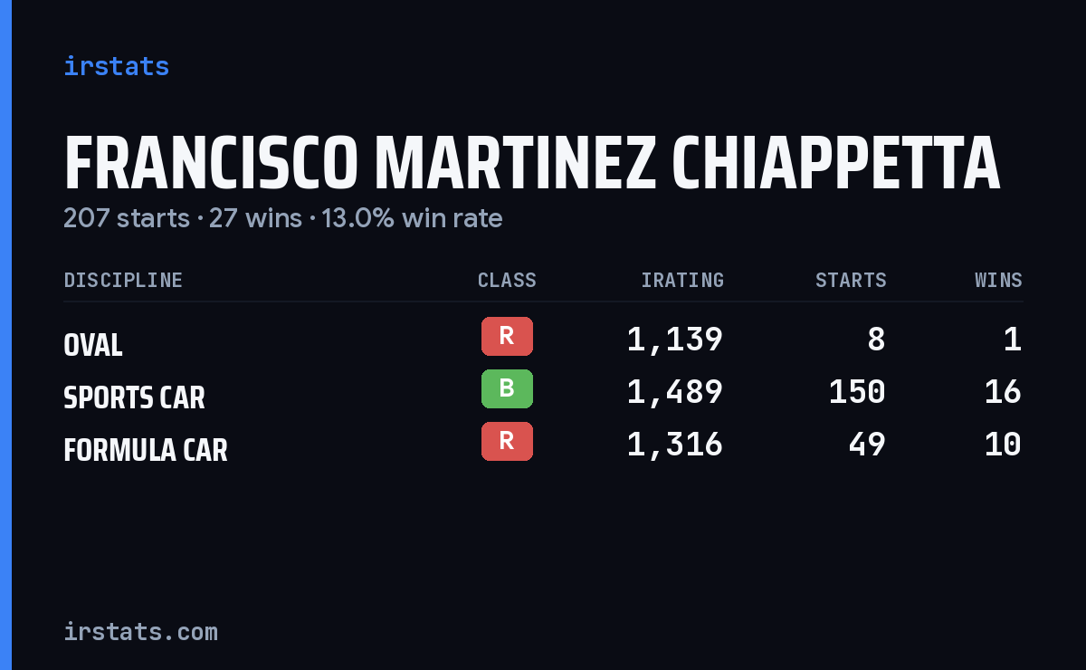Click the 10 wins value for Formula Car

[1003, 445]
